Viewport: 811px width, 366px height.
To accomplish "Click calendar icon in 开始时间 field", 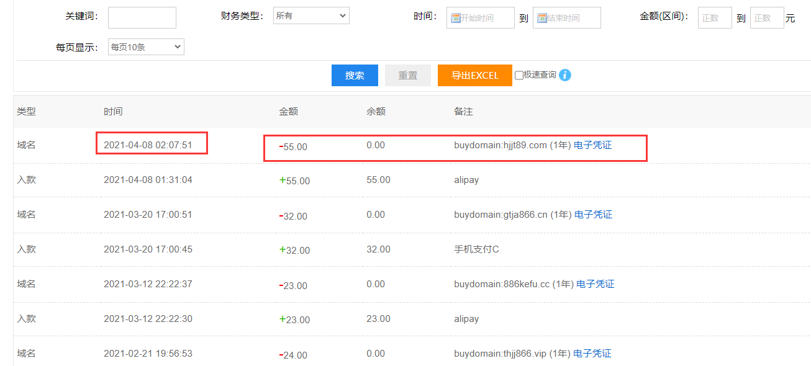I will click(455, 18).
